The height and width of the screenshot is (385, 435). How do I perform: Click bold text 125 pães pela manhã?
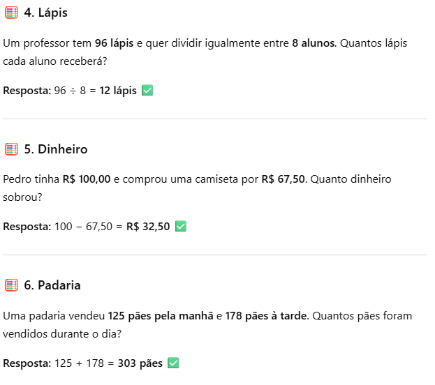pyautogui.click(x=161, y=316)
